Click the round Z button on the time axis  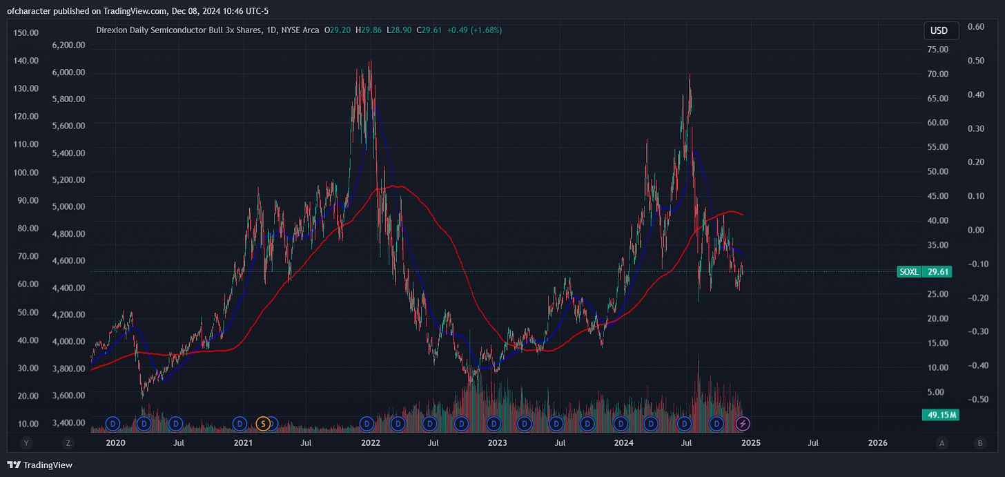(x=68, y=442)
